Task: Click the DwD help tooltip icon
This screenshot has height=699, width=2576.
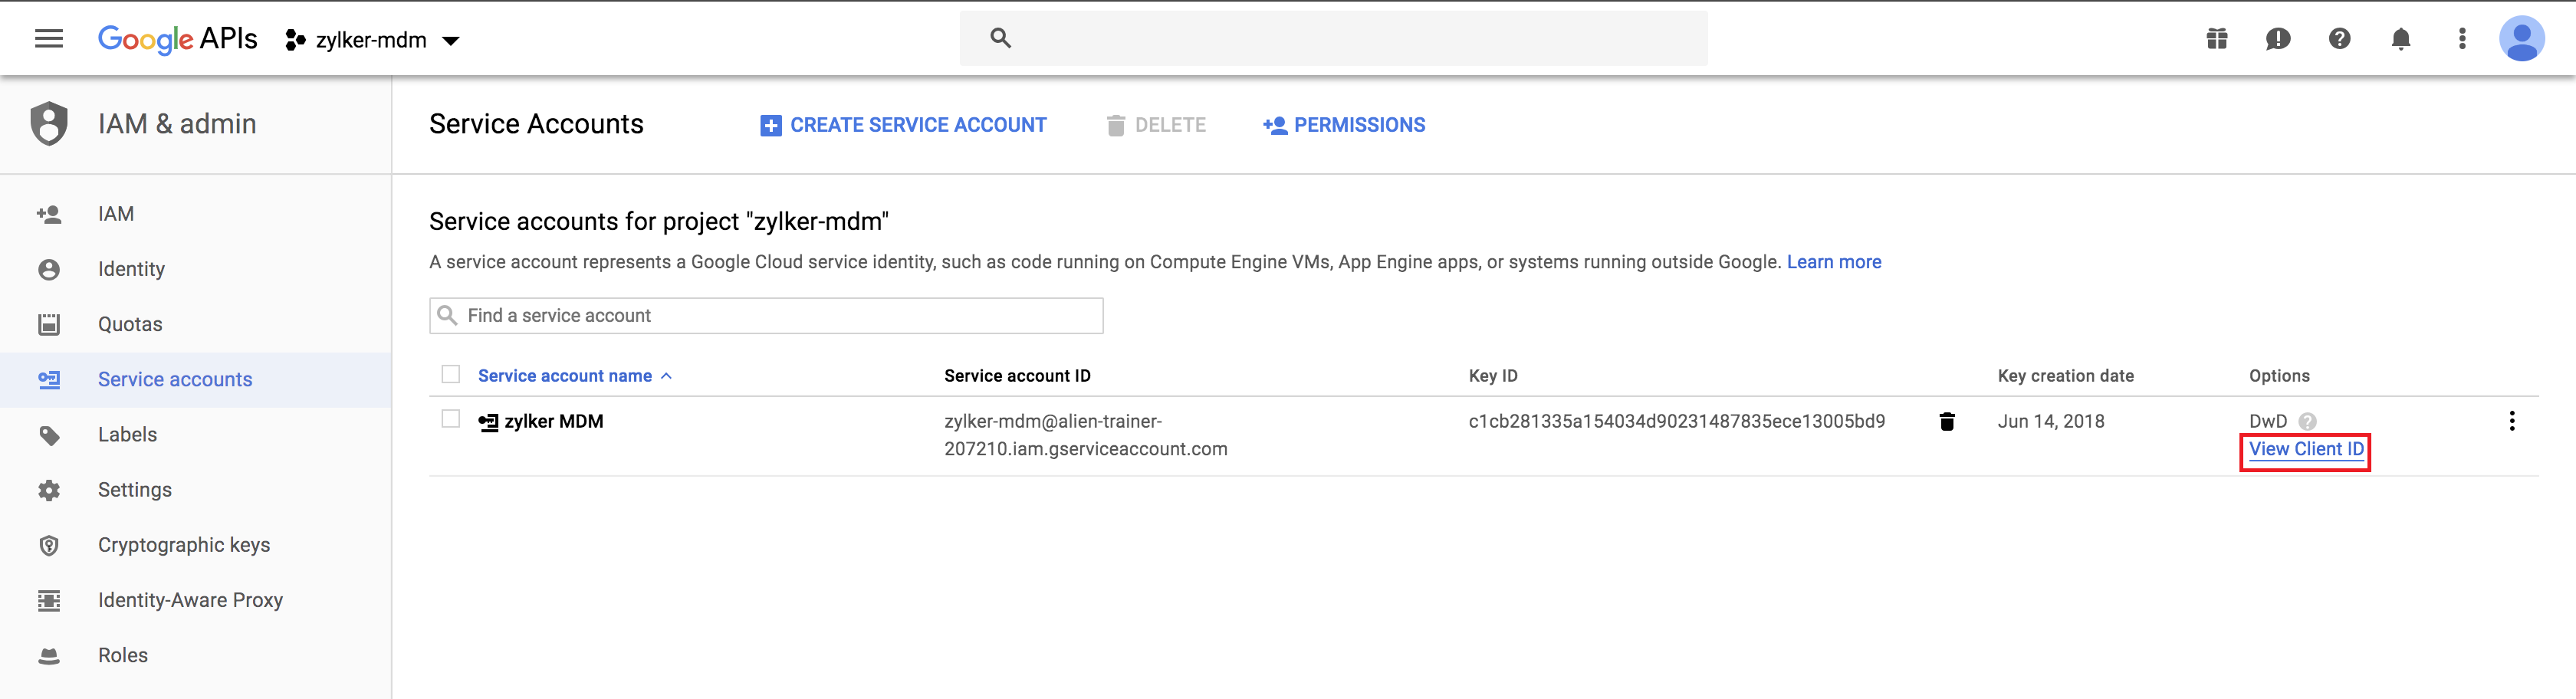Action: 2307,422
